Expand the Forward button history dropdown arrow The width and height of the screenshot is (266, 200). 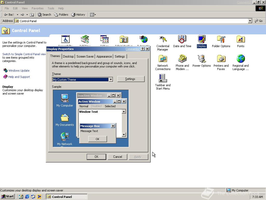click(27, 15)
